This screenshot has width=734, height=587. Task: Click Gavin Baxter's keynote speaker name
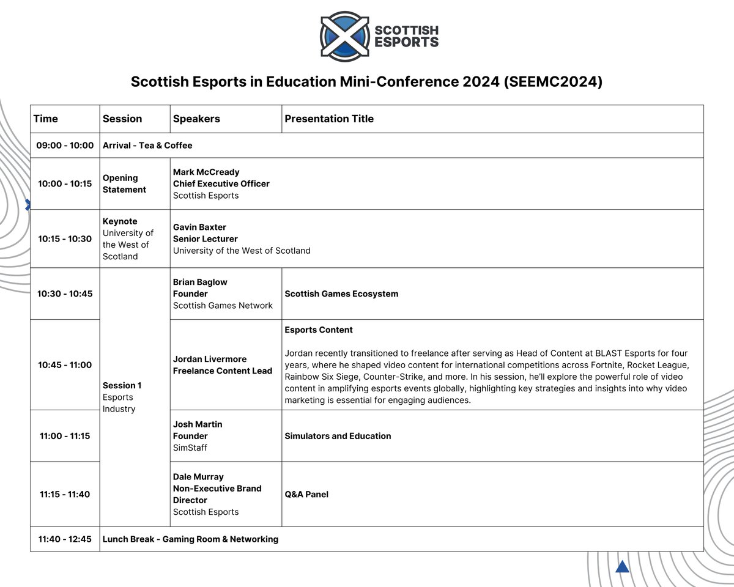click(x=200, y=227)
